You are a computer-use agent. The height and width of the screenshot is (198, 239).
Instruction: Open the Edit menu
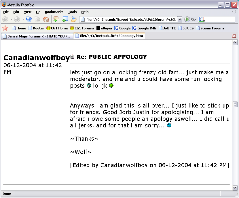(x=16, y=12)
